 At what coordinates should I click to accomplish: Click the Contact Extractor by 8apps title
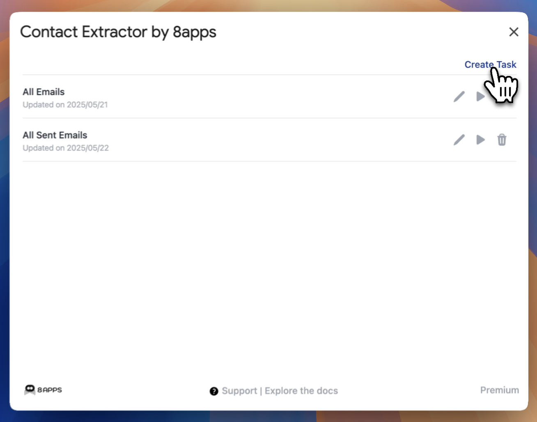click(x=118, y=32)
